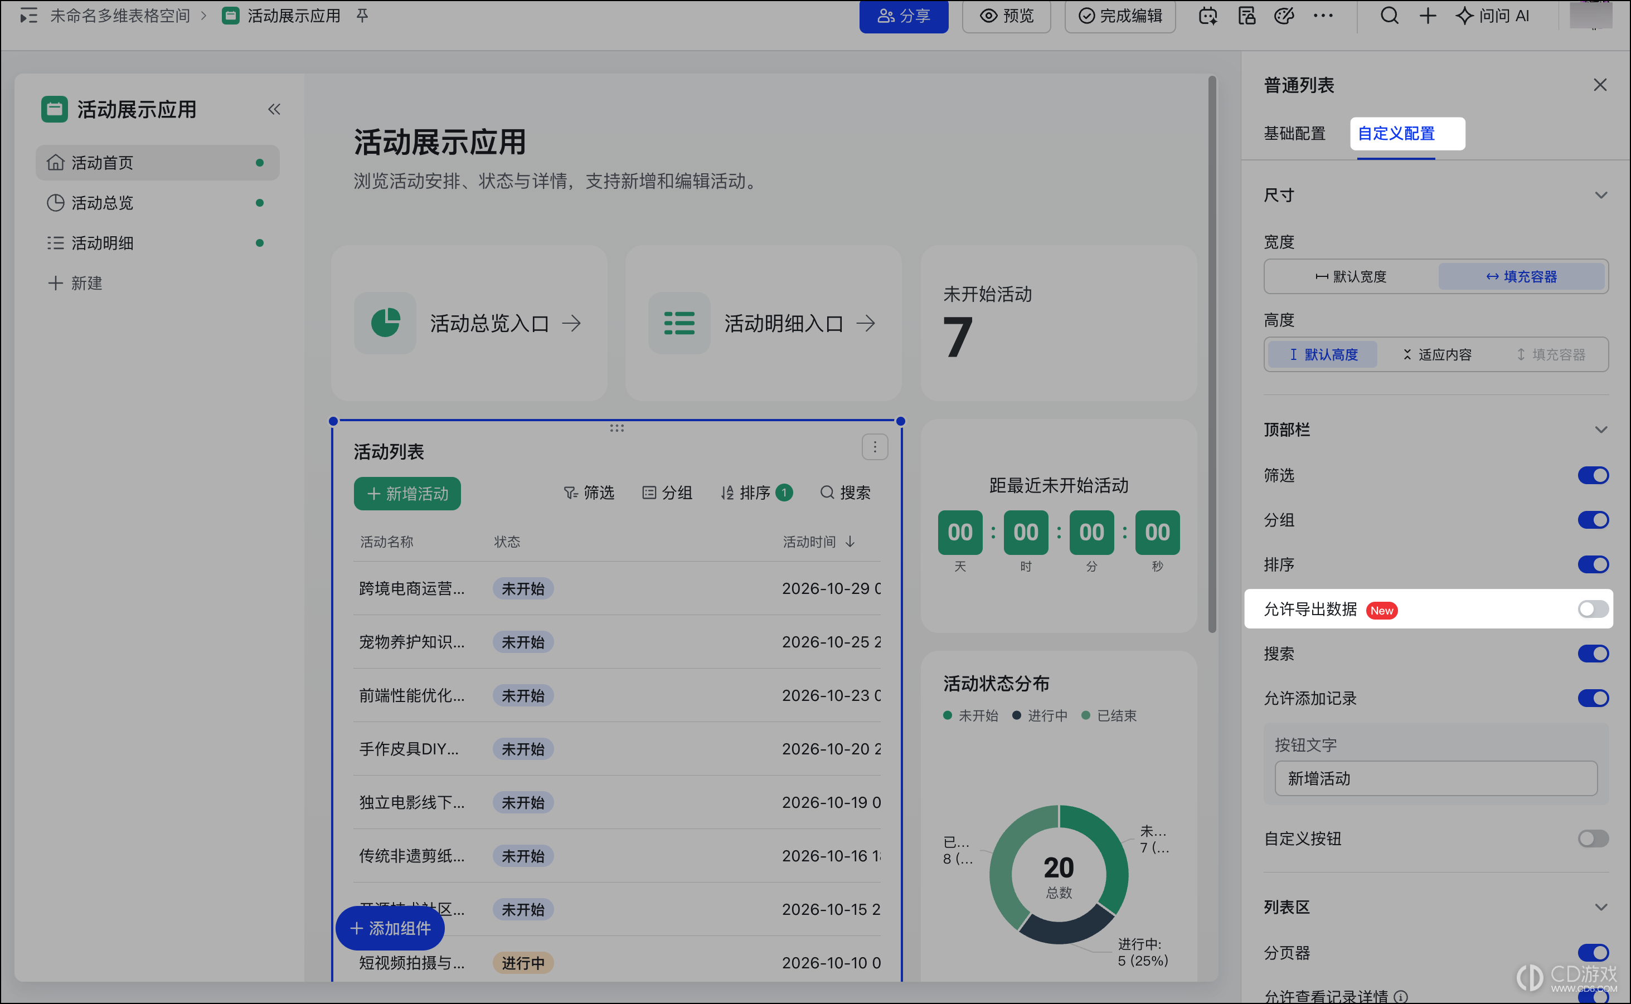Click the 活动明细入口 list card
This screenshot has height=1004, width=1631.
point(763,323)
